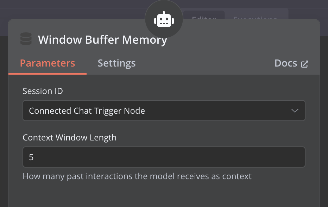This screenshot has width=328, height=207.
Task: Click the Context Window Length input field
Action: (164, 157)
